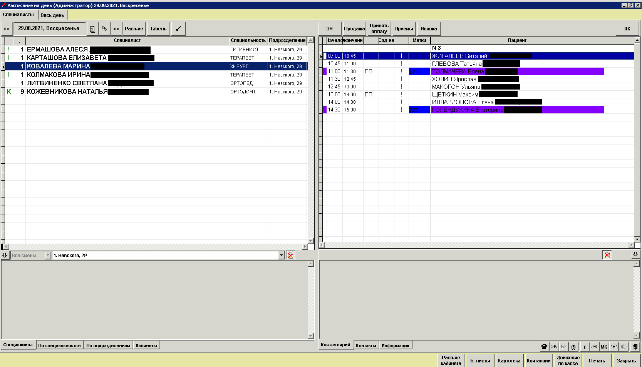Image resolution: width=642 pixels, height=367 pixels.
Task: Select the Контакты tab
Action: click(x=365, y=345)
